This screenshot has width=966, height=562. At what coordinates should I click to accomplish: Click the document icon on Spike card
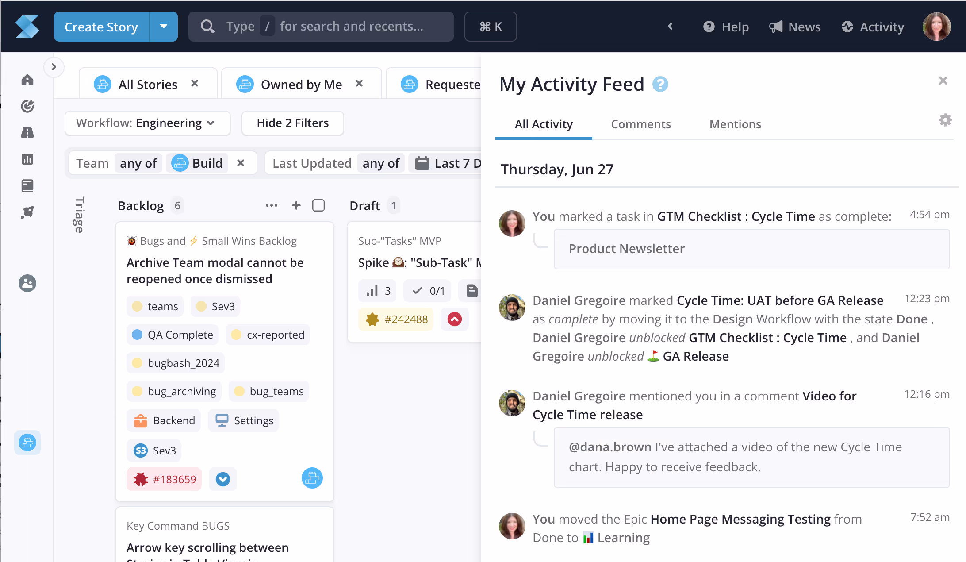coord(472,291)
